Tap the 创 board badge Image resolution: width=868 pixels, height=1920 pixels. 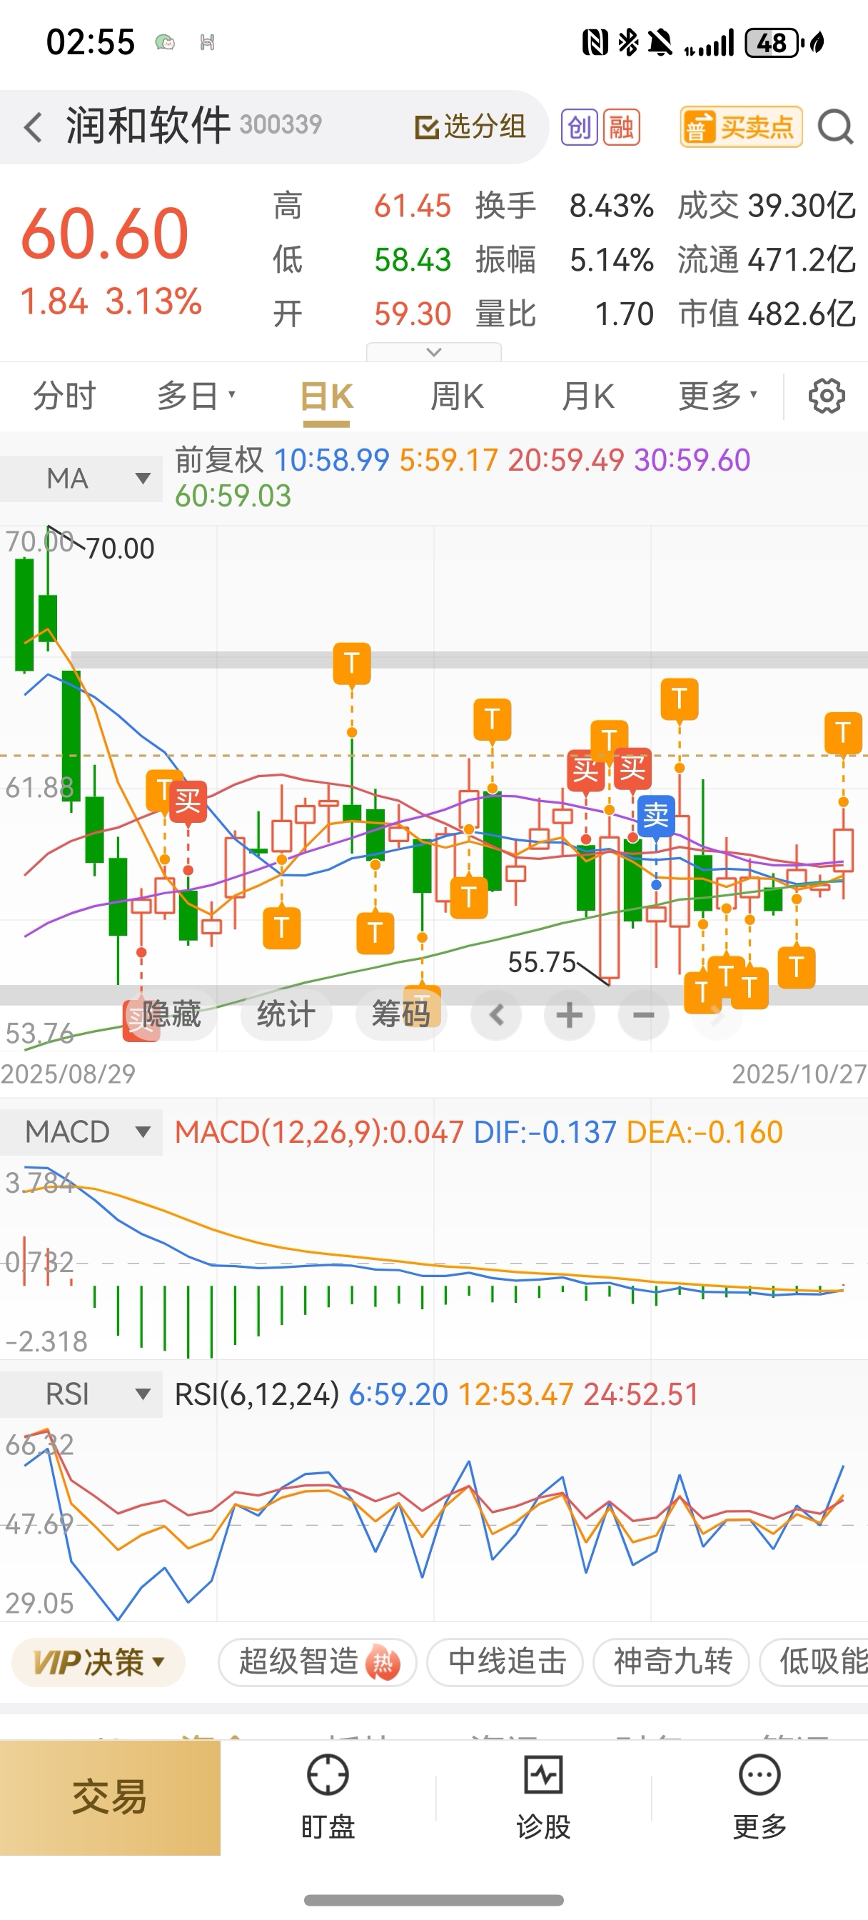[579, 127]
